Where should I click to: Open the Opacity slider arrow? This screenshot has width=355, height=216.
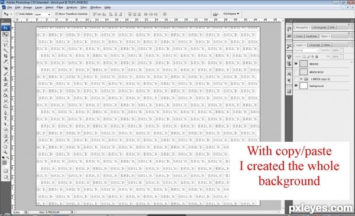click(341, 50)
